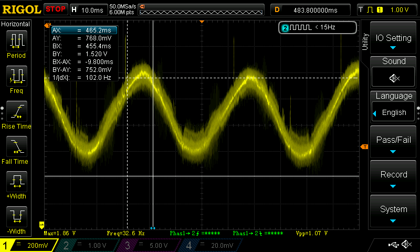Click the Max=1.86 V measurement
Viewport: 420px width, 252px height.
(60, 233)
